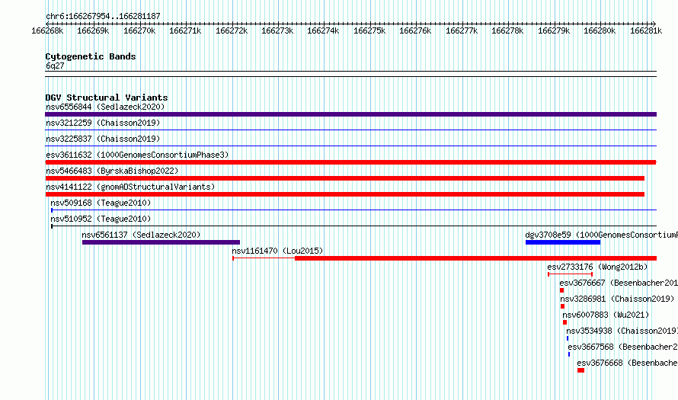Open dgv3708e59 variant label

(x=602, y=235)
